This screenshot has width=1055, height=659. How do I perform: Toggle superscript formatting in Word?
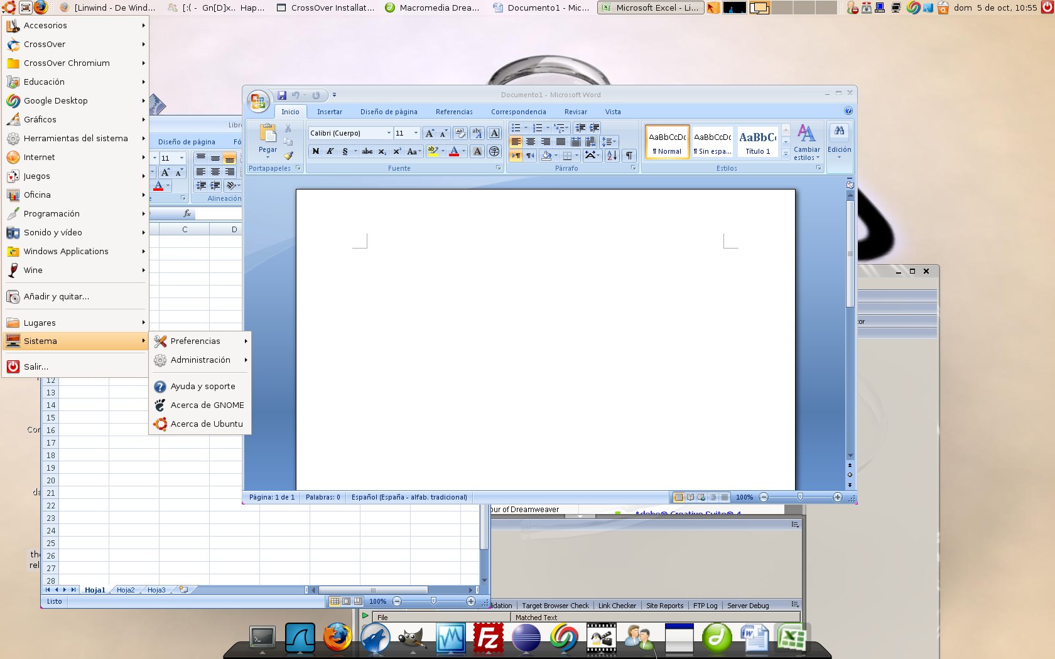coord(397,151)
